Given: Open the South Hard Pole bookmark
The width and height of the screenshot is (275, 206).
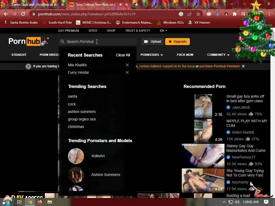Looking at the screenshot, I should [x=57, y=23].
